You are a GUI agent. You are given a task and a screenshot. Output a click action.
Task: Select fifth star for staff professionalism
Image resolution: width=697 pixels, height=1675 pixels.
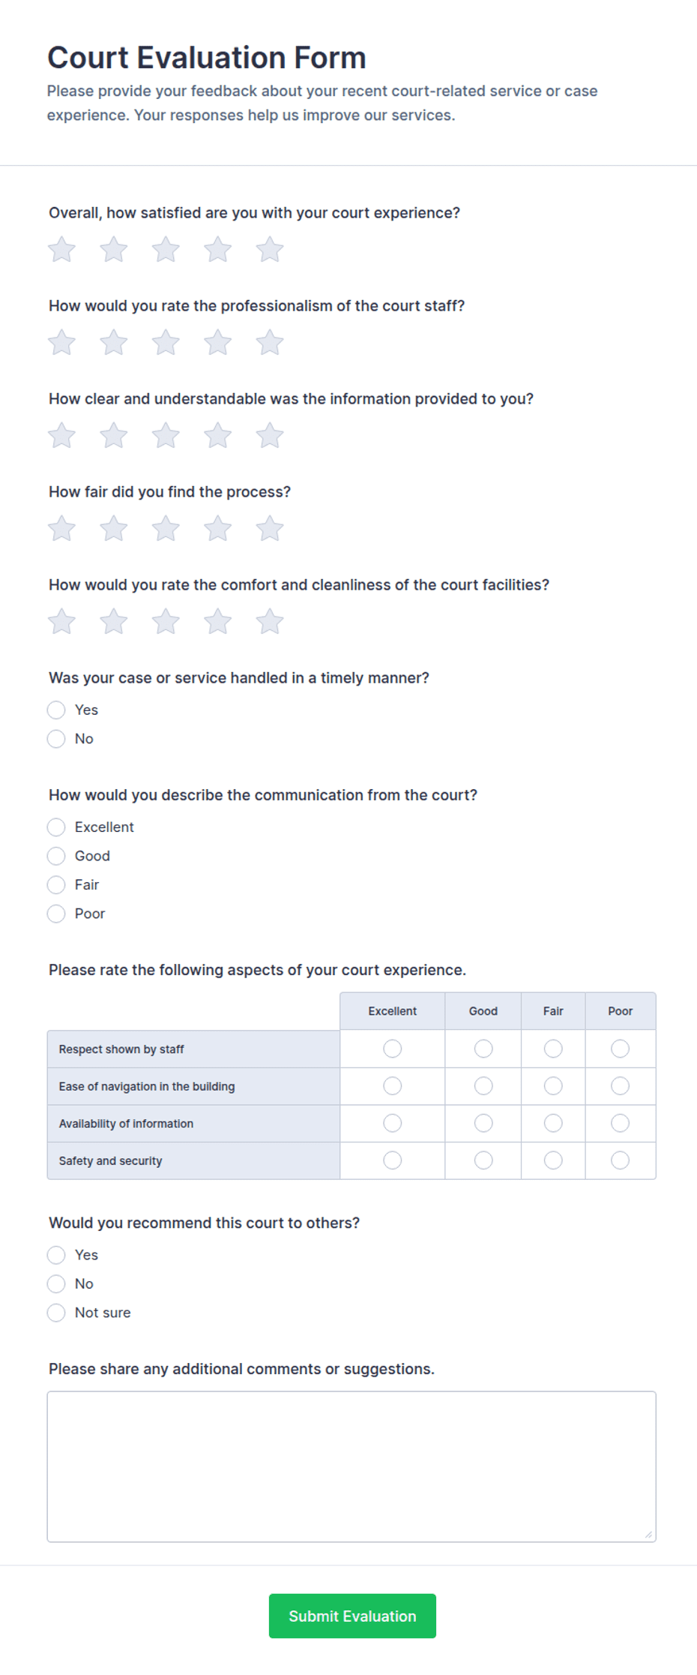pos(270,343)
